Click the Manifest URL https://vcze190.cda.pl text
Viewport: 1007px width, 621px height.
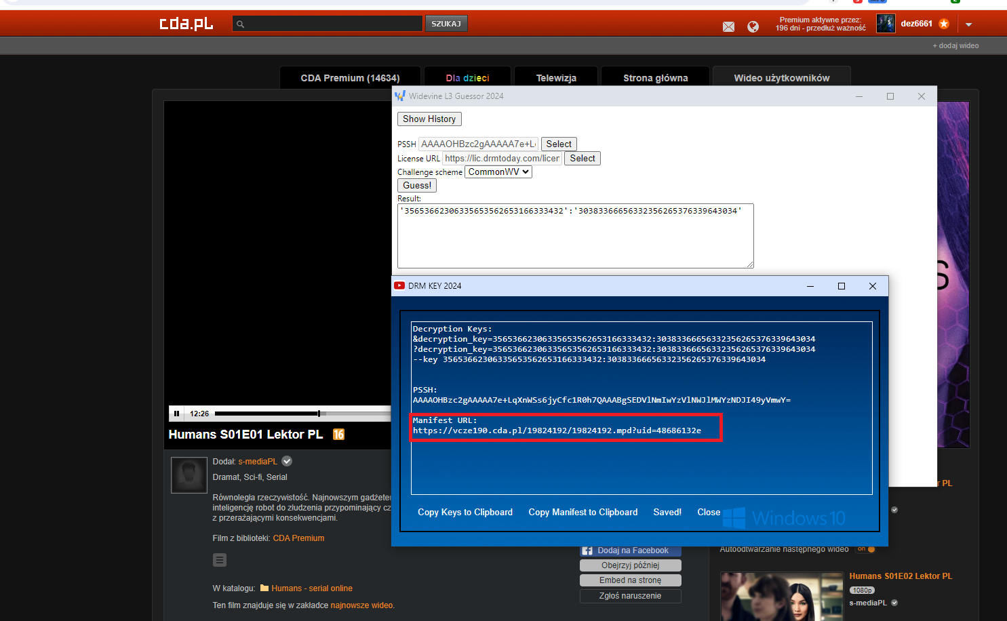pyautogui.click(x=557, y=430)
